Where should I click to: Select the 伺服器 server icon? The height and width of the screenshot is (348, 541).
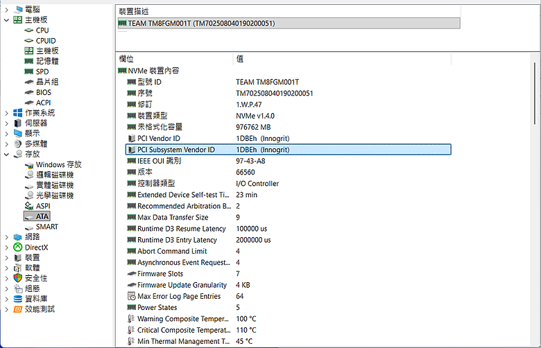coord(18,123)
